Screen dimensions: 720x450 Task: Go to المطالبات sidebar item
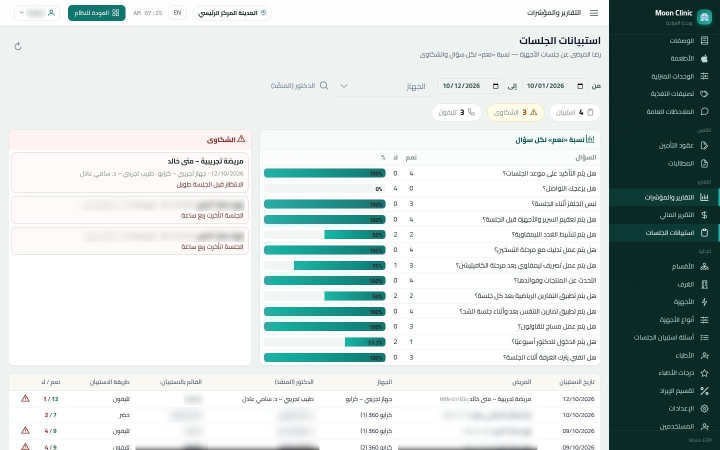click(664, 163)
